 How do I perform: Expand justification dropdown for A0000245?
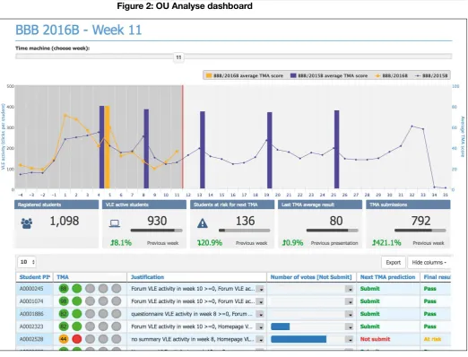coord(261,289)
